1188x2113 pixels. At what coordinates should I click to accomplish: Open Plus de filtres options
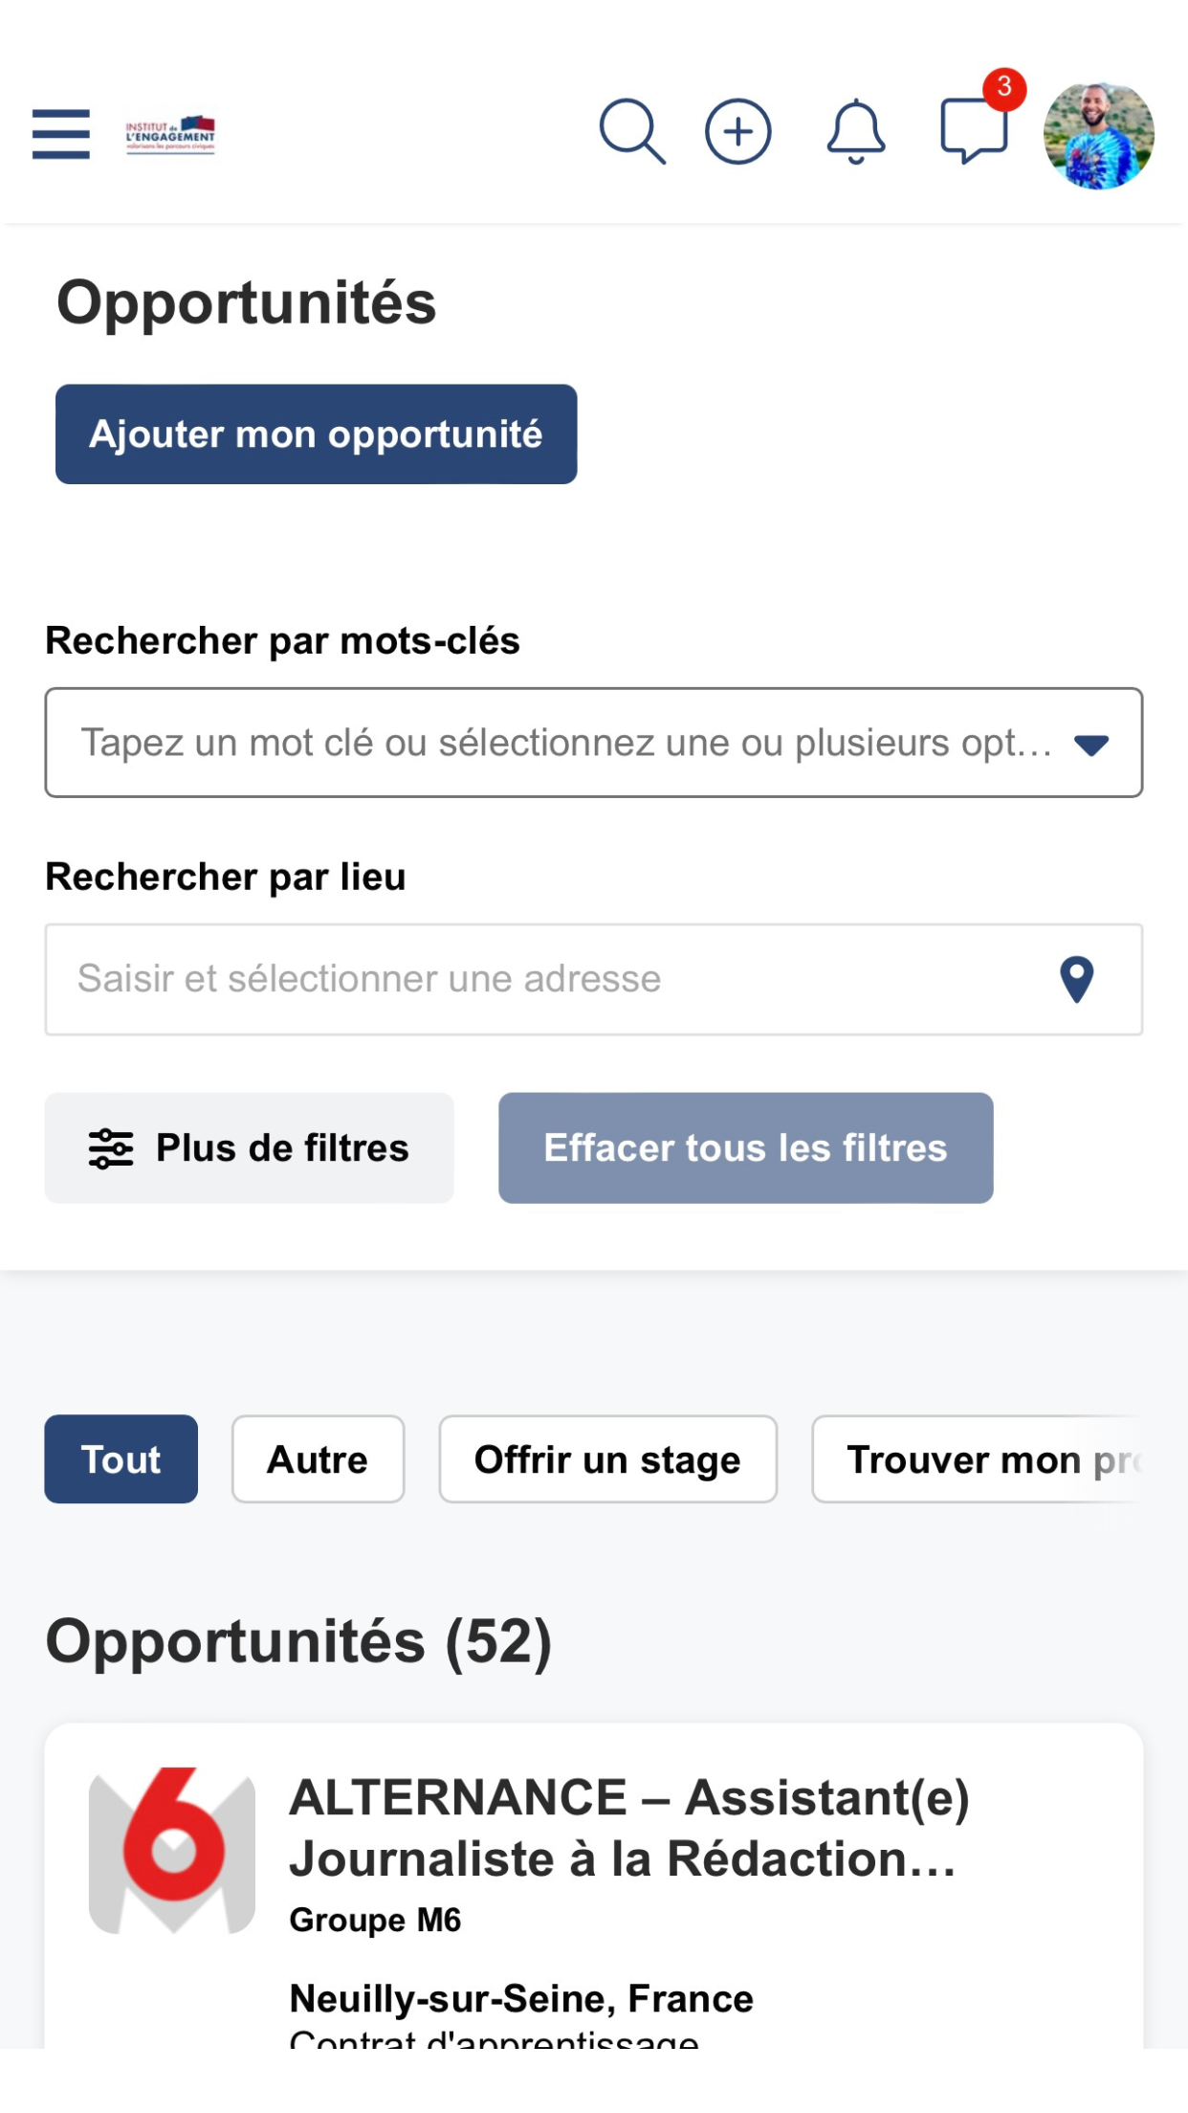coord(249,1148)
